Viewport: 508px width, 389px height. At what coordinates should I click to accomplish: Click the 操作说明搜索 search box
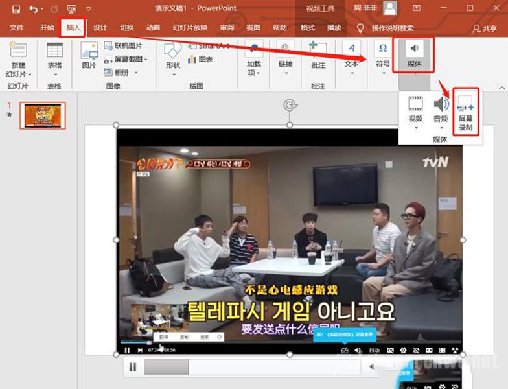click(393, 29)
